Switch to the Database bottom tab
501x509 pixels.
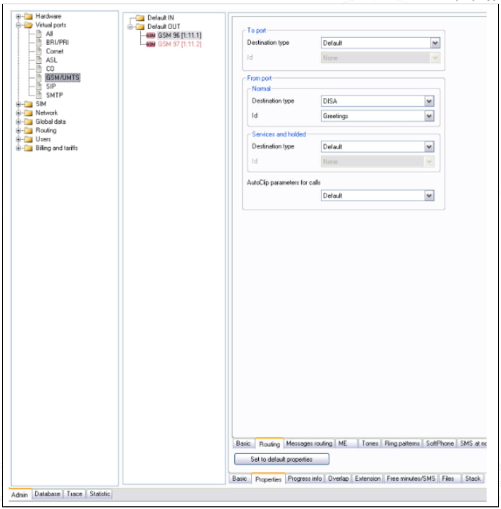pos(47,494)
